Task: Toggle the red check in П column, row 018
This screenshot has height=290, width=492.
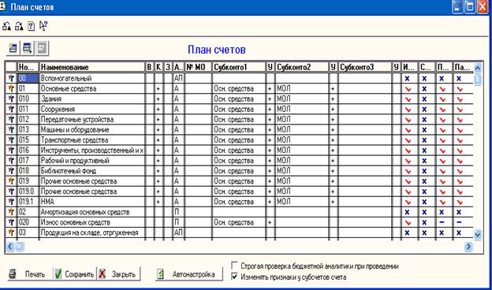Action: click(x=442, y=171)
